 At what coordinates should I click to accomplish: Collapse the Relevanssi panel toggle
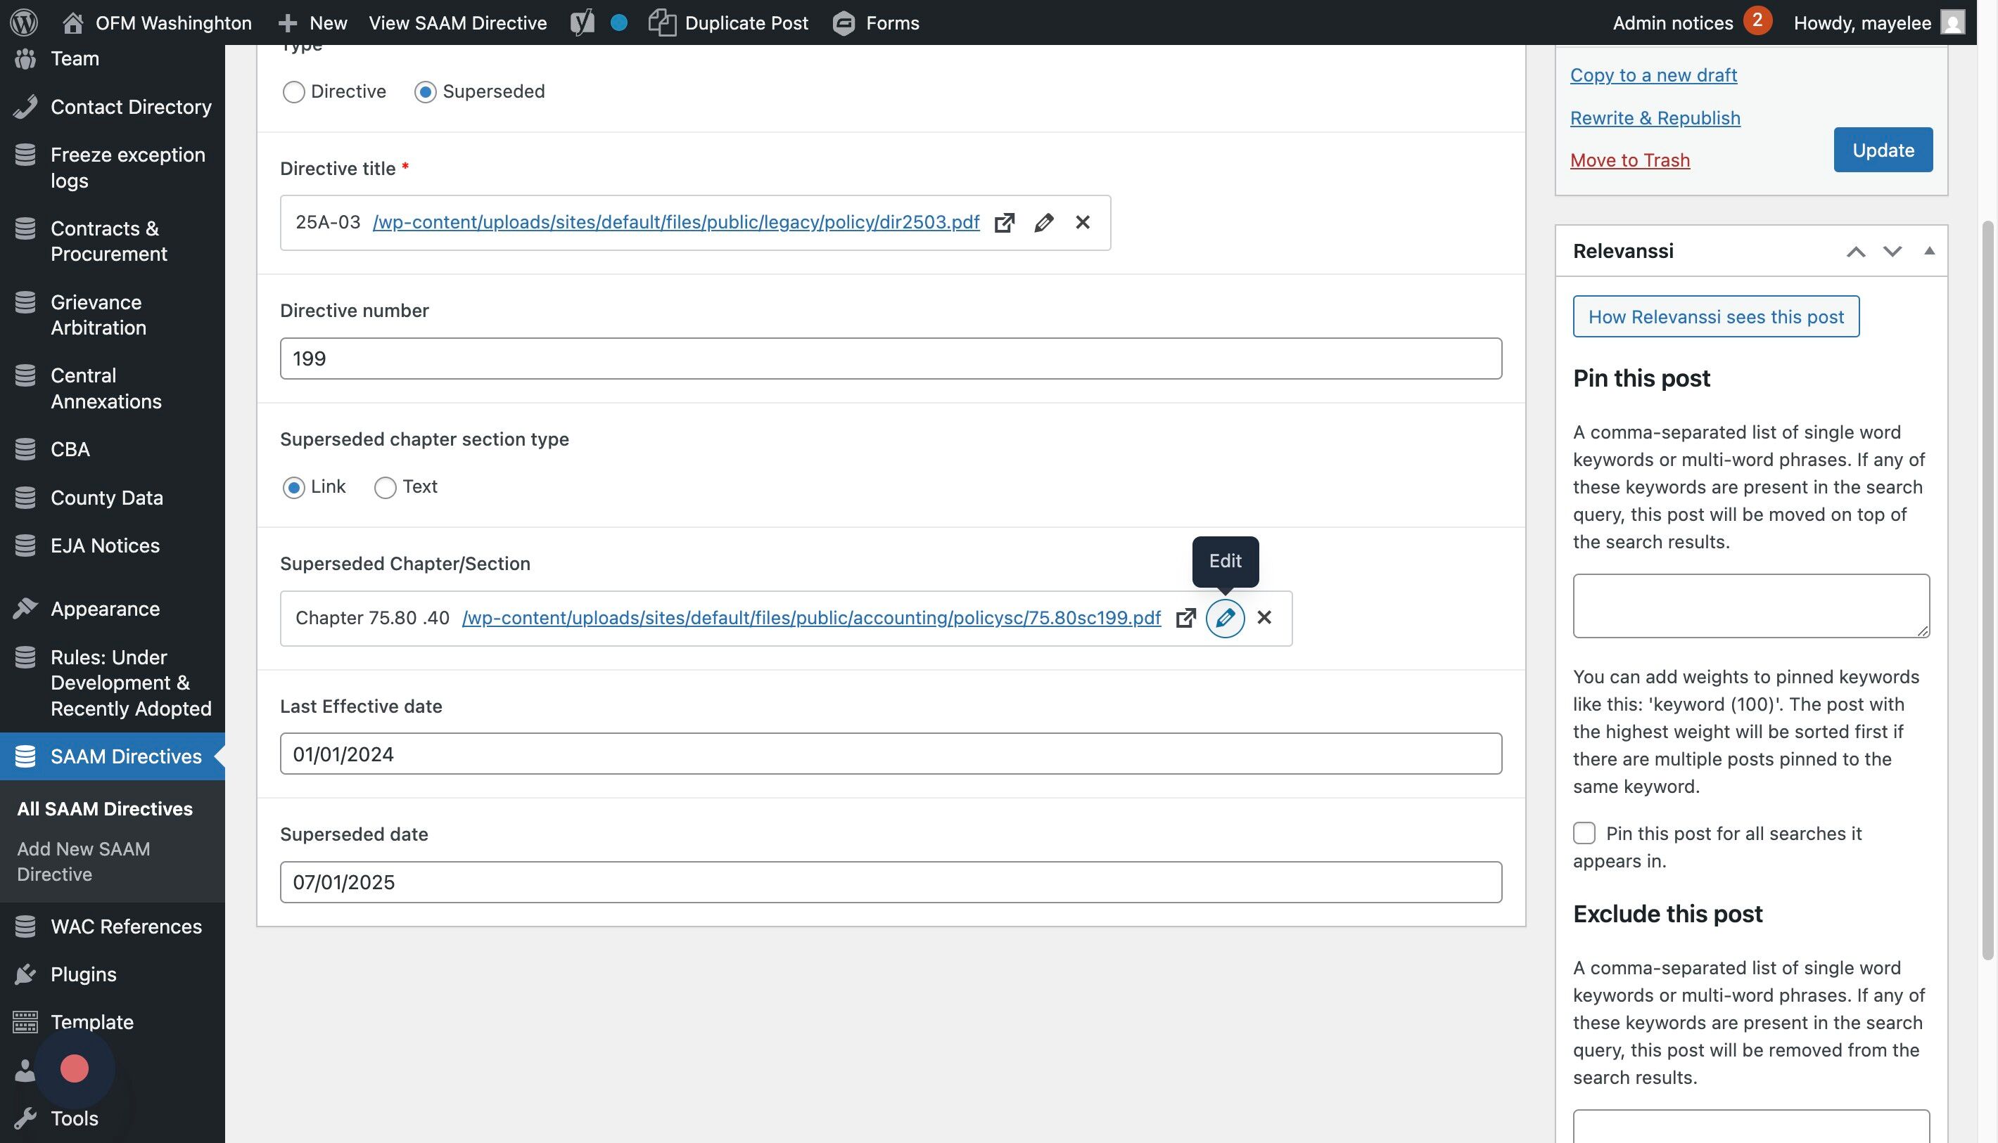tap(1929, 251)
